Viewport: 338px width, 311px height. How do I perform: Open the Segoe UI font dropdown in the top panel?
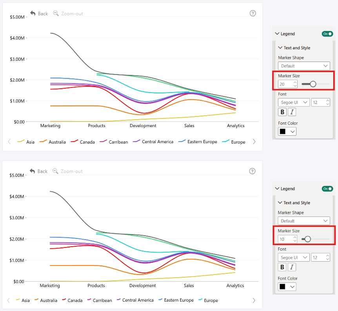pyautogui.click(x=294, y=102)
